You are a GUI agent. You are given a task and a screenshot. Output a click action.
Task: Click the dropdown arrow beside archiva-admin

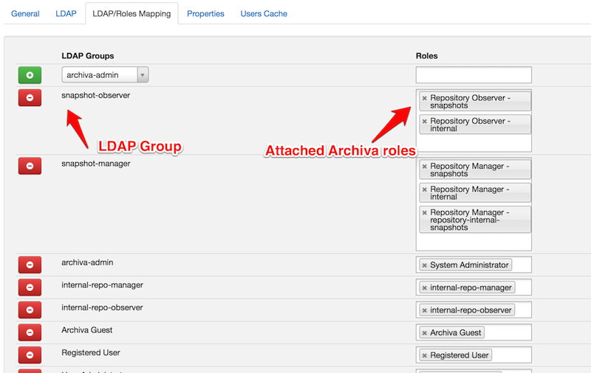(143, 74)
